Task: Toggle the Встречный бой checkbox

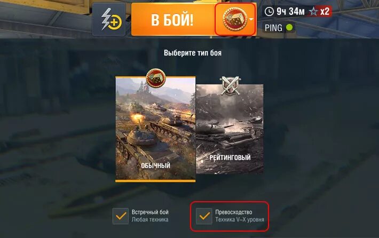Action: point(120,216)
